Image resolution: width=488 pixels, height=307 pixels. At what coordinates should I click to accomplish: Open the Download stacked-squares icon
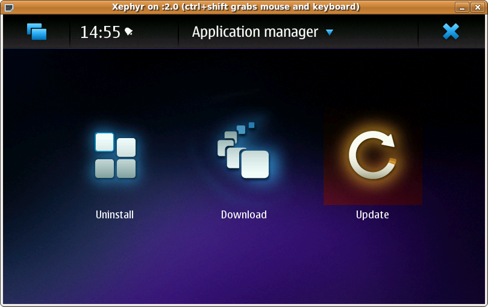click(x=244, y=153)
